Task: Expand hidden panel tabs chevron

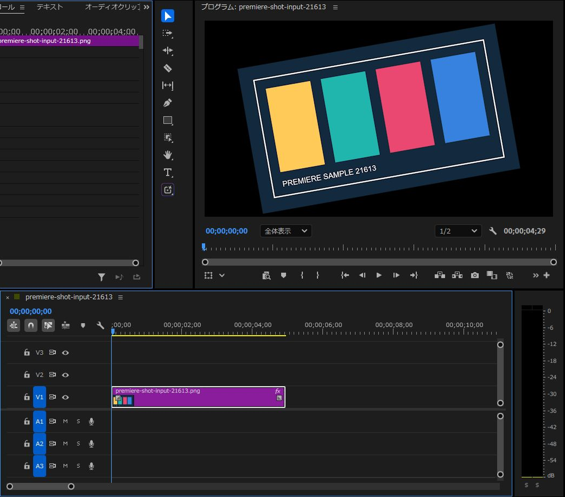Action: (x=147, y=7)
